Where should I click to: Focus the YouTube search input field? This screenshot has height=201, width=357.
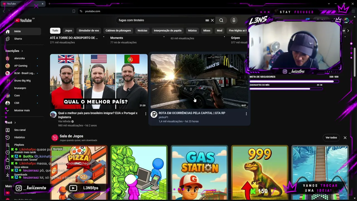pyautogui.click(x=161, y=20)
